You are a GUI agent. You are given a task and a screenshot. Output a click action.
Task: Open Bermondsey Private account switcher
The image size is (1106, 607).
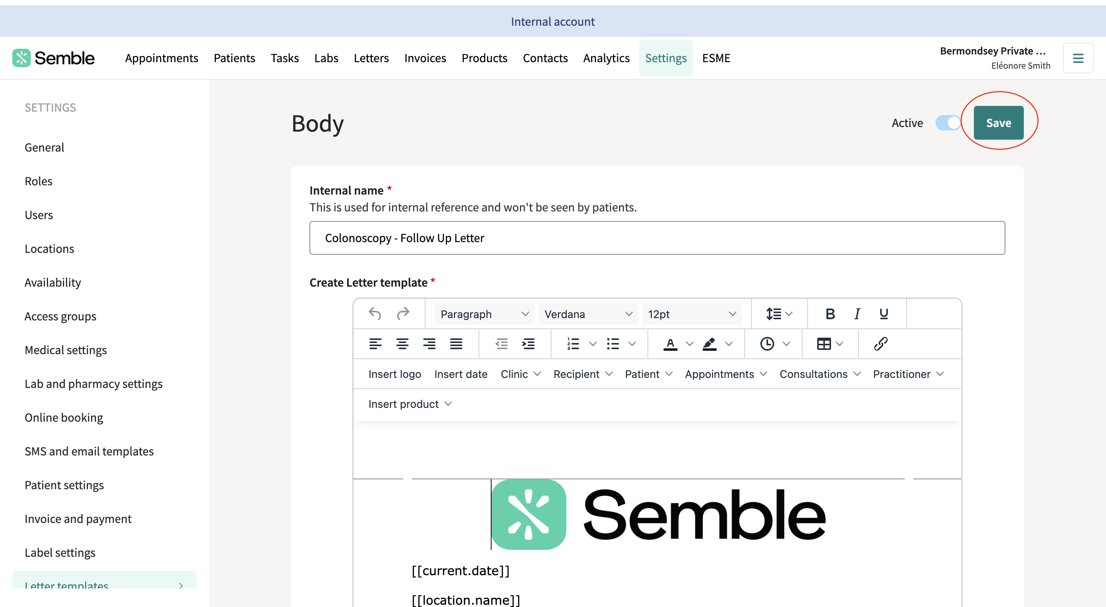995,58
